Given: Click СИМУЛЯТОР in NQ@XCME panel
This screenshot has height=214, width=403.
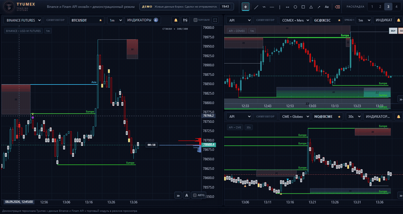Looking at the screenshot, I should click(265, 116).
